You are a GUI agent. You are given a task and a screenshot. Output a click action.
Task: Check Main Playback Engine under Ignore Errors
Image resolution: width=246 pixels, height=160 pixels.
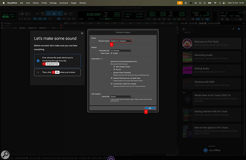(114, 67)
